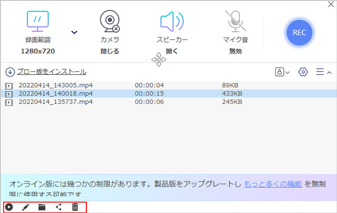Toggle the speaker system sound icon
Image resolution: width=337 pixels, height=213 pixels.
pyautogui.click(x=172, y=21)
